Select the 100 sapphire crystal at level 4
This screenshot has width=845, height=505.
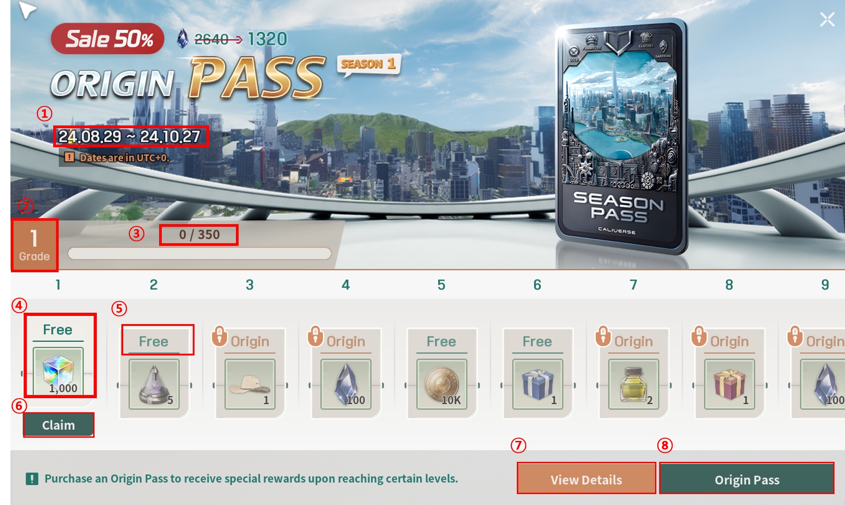[x=345, y=384]
